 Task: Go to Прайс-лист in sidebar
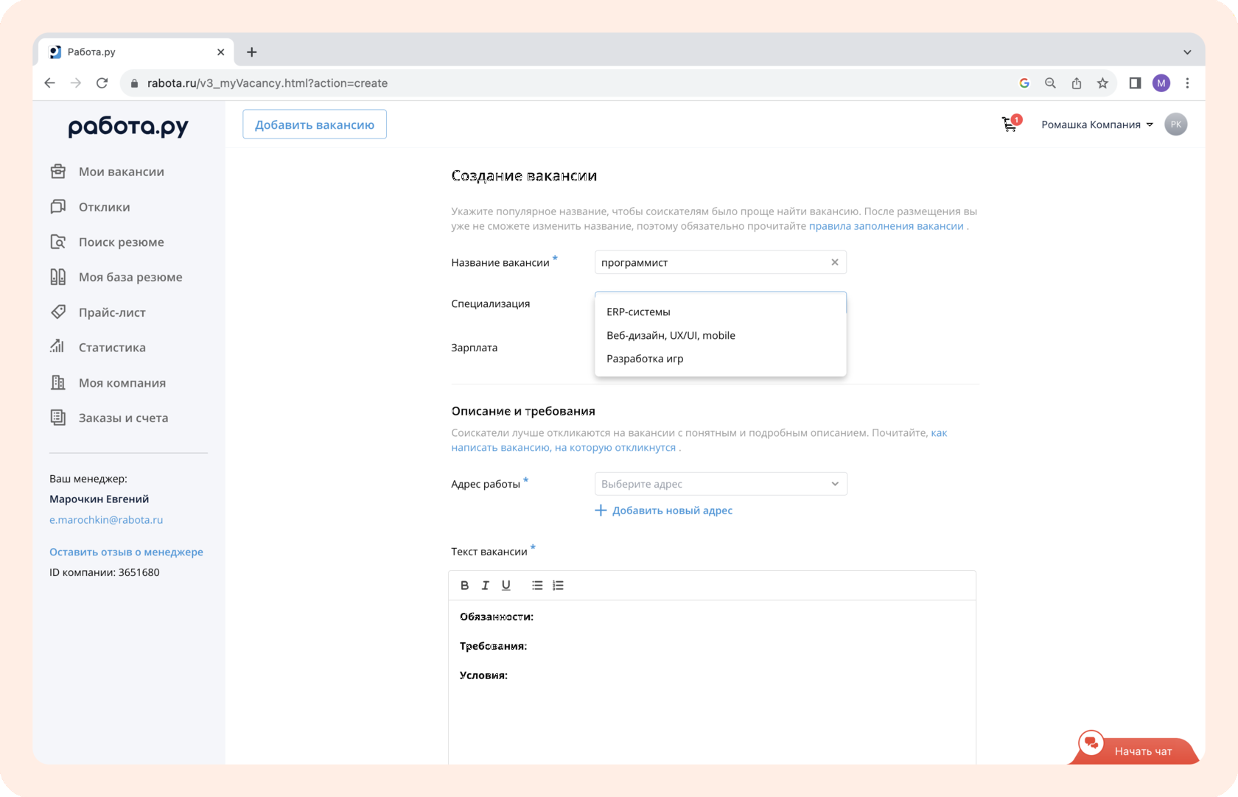coord(112,312)
